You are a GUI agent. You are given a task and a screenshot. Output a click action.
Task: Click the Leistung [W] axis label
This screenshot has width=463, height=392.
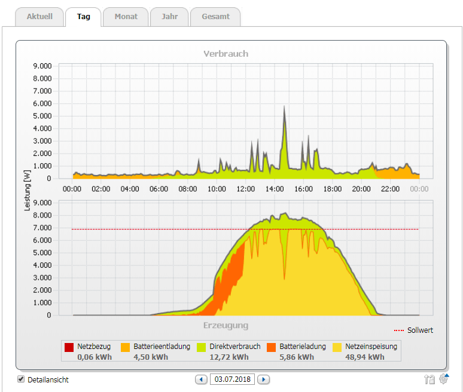[x=27, y=191]
